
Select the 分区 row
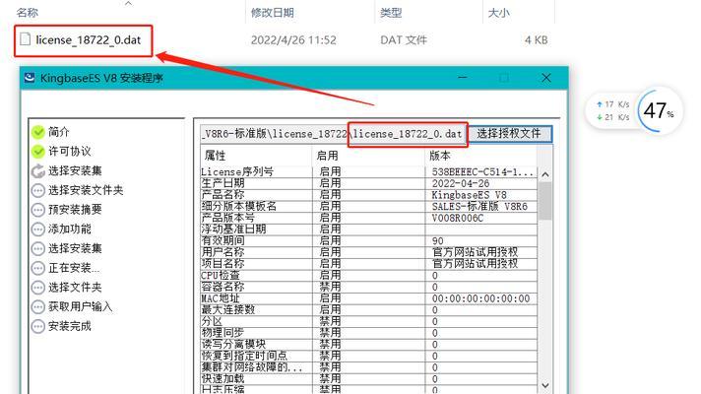coord(368,321)
